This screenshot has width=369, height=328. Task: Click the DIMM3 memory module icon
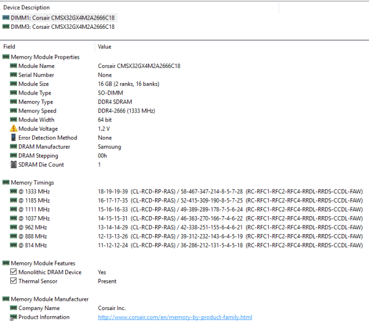(x=6, y=26)
